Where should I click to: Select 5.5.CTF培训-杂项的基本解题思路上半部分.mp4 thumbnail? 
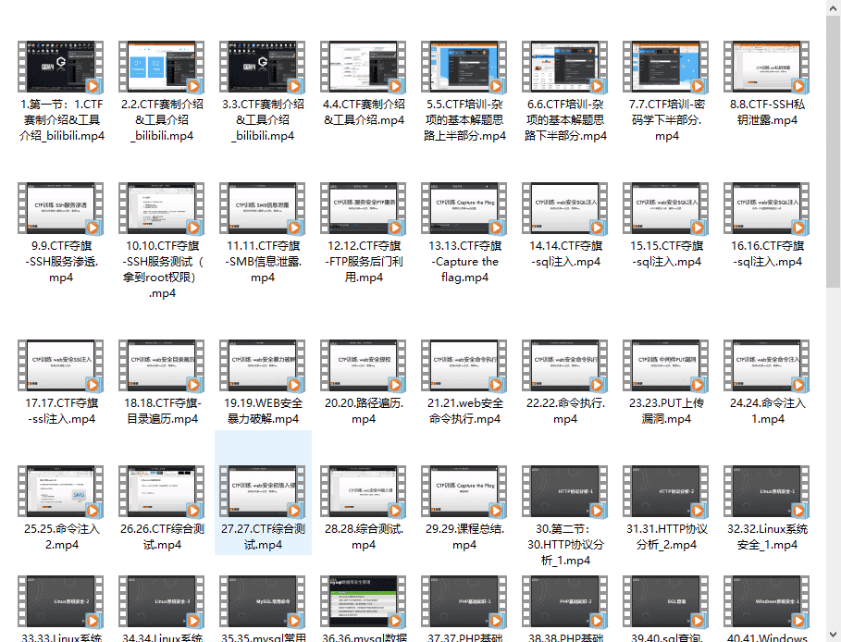pos(464,67)
